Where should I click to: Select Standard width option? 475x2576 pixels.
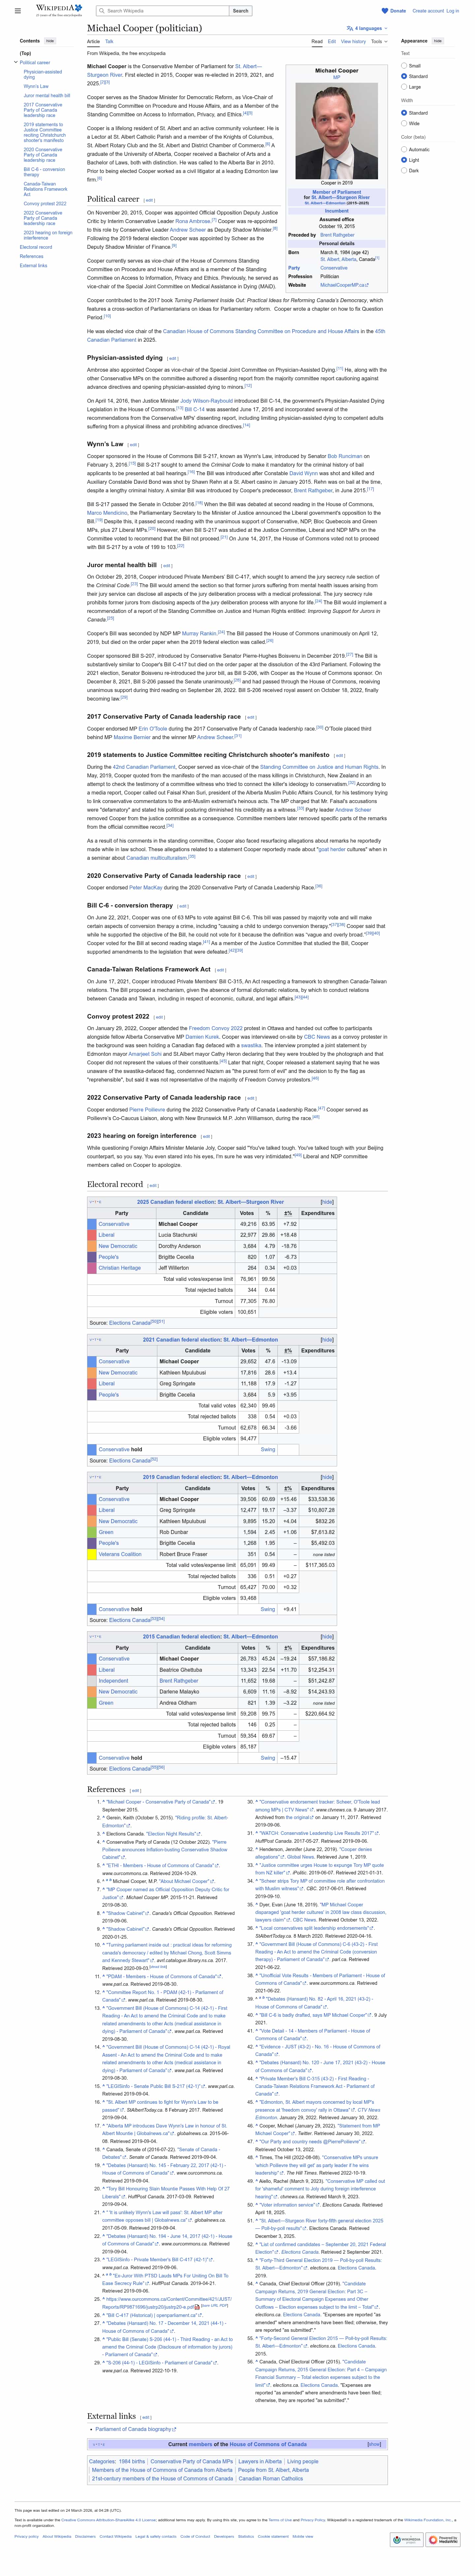(404, 113)
